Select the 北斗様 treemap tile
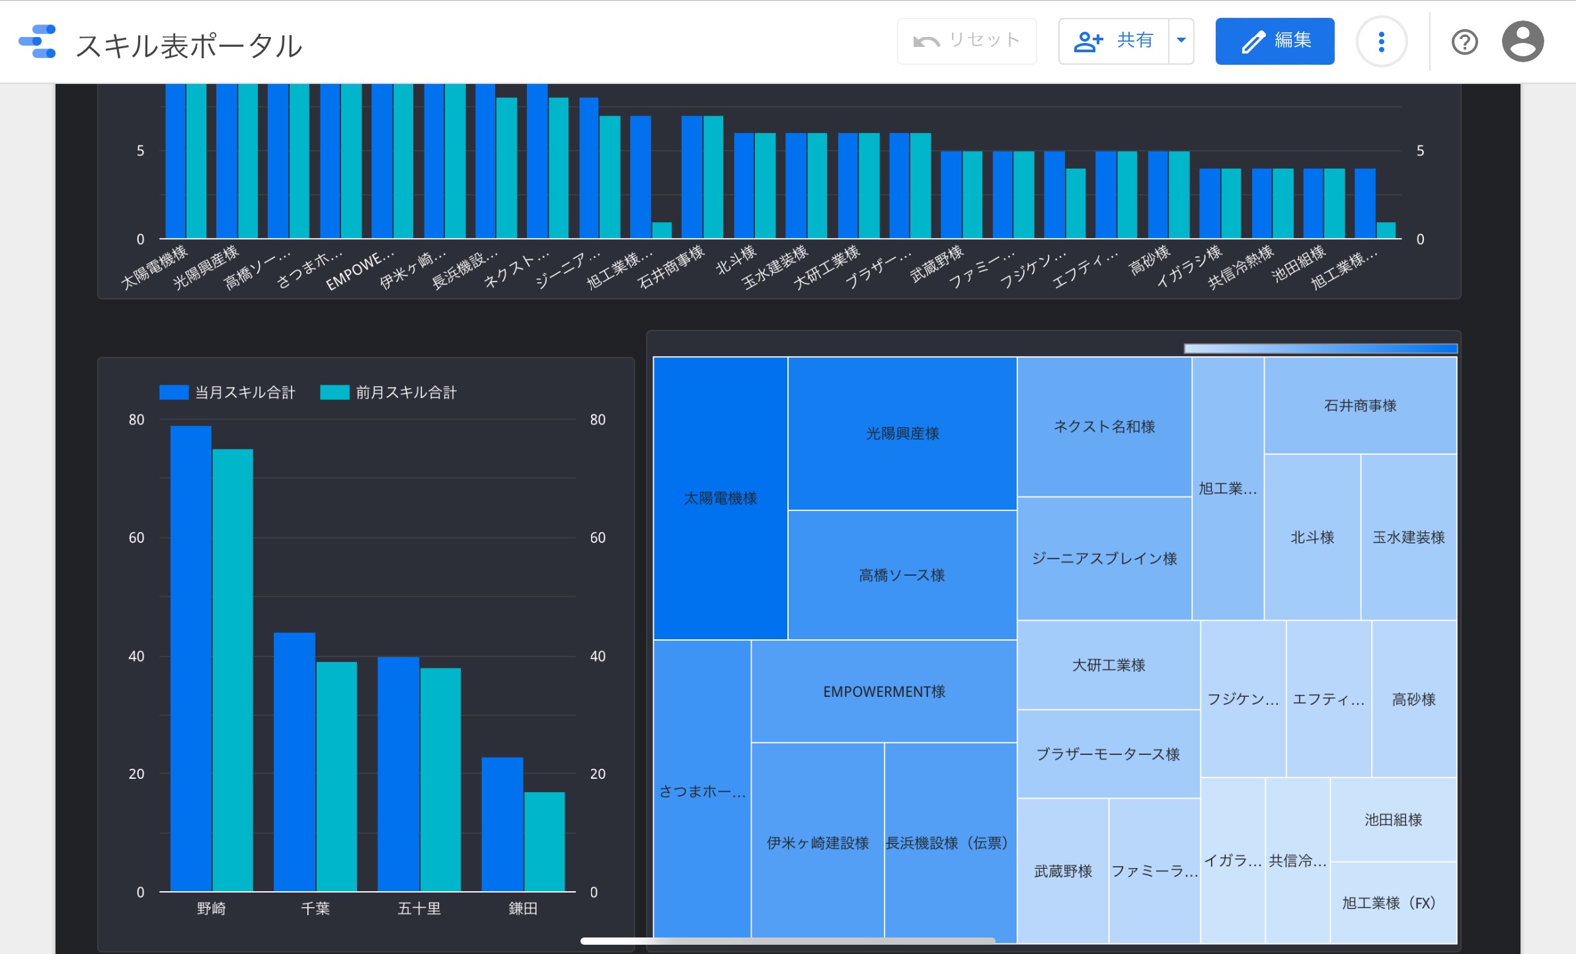 coord(1312,537)
